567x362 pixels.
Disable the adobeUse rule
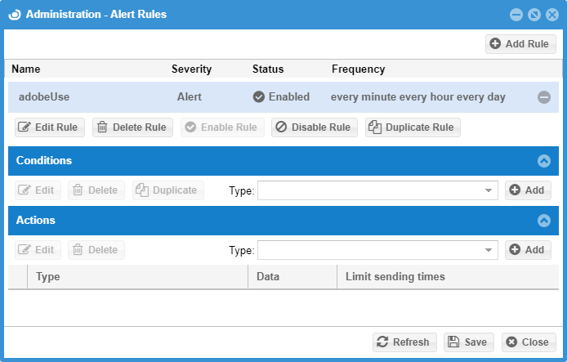tap(314, 127)
